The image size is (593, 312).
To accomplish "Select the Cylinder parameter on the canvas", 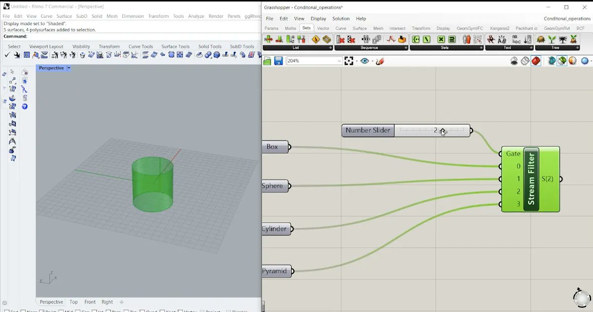I will click(276, 229).
